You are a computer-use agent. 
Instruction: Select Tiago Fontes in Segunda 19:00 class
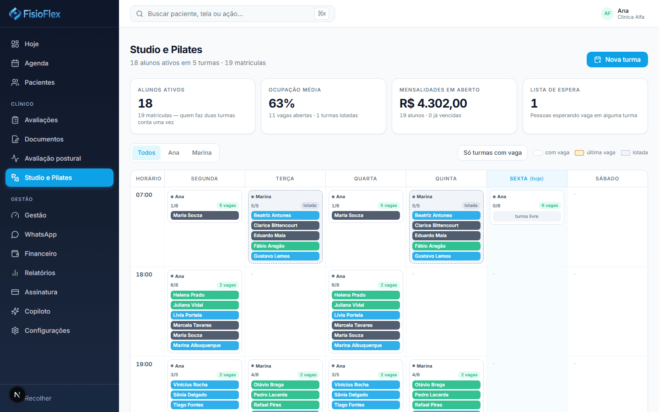205,405
